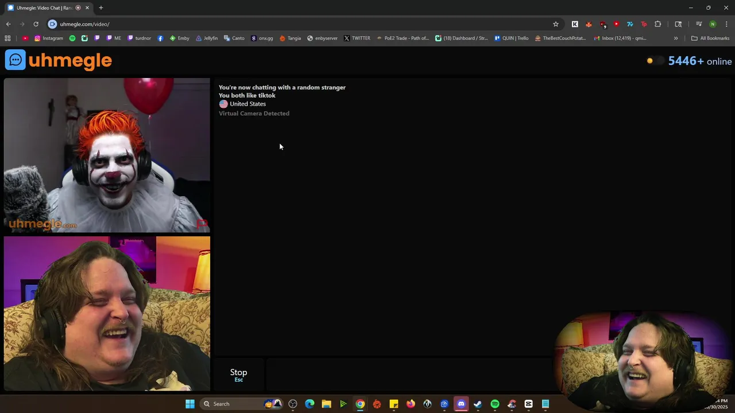Bookmark this page with the star icon
Image resolution: width=735 pixels, height=413 pixels.
(555, 24)
